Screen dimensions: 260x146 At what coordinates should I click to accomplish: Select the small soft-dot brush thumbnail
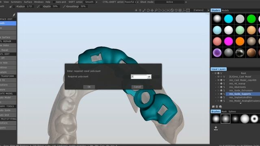tap(235, 119)
